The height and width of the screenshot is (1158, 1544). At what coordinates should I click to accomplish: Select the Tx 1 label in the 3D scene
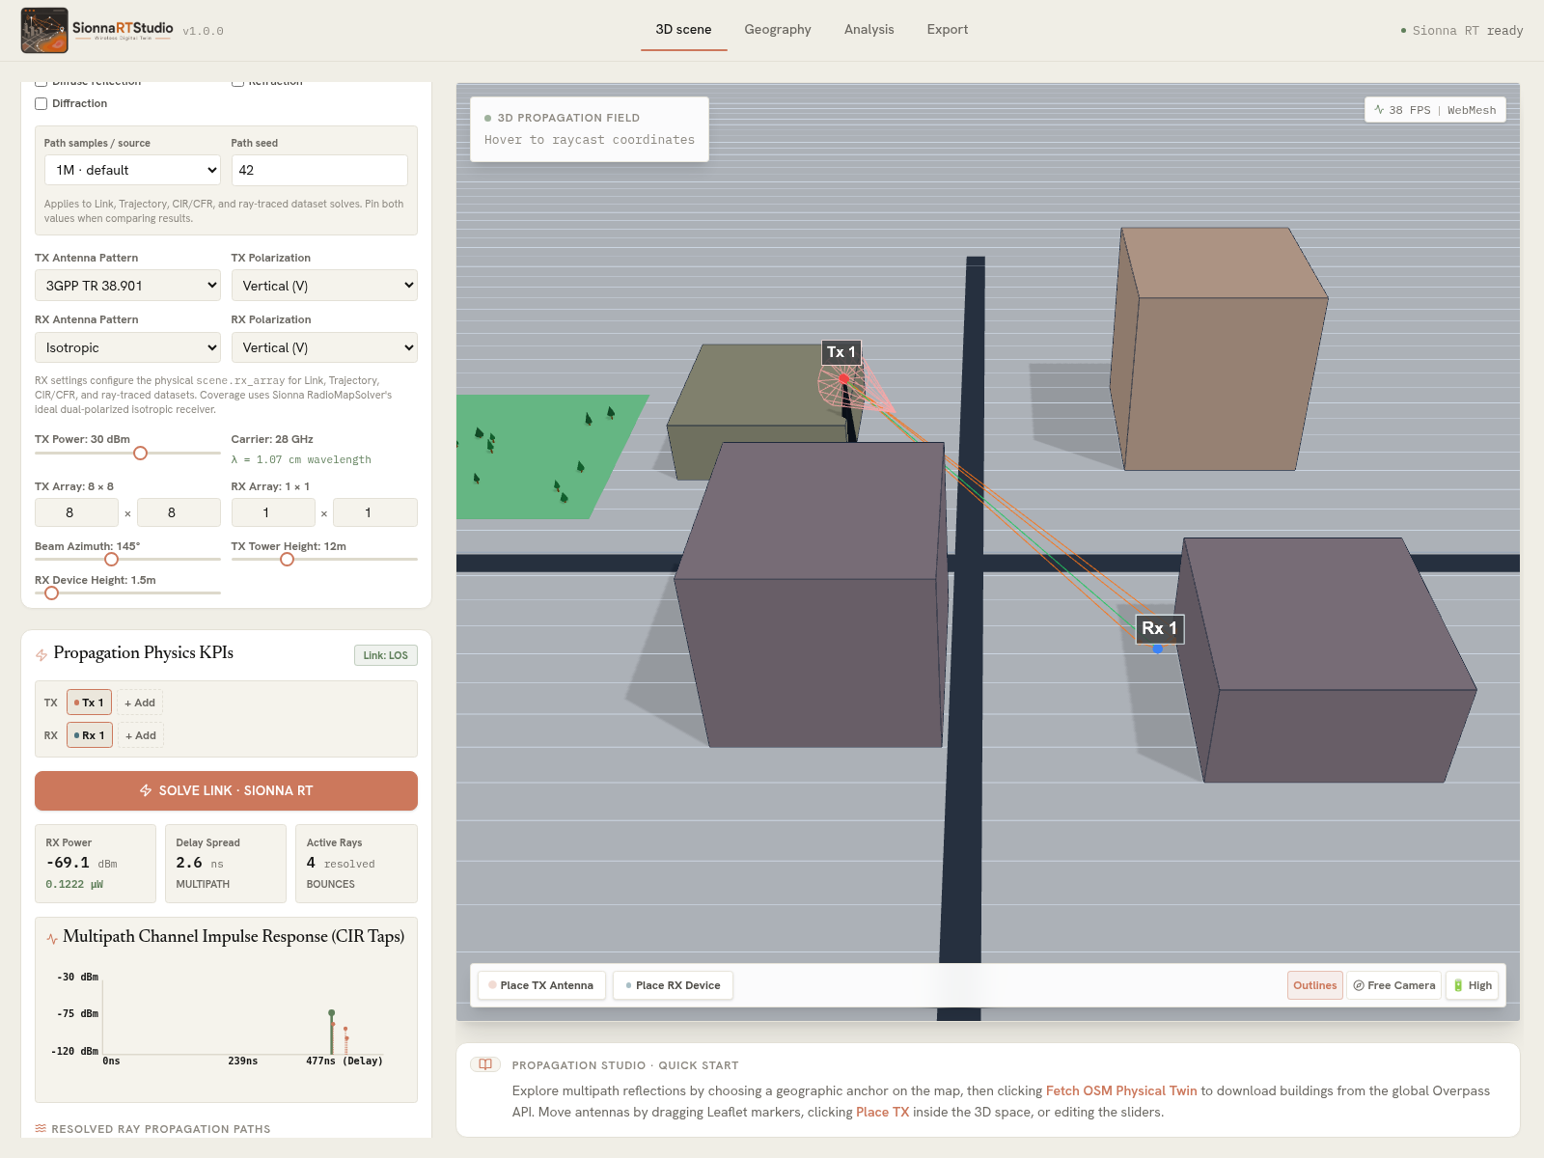pos(841,352)
